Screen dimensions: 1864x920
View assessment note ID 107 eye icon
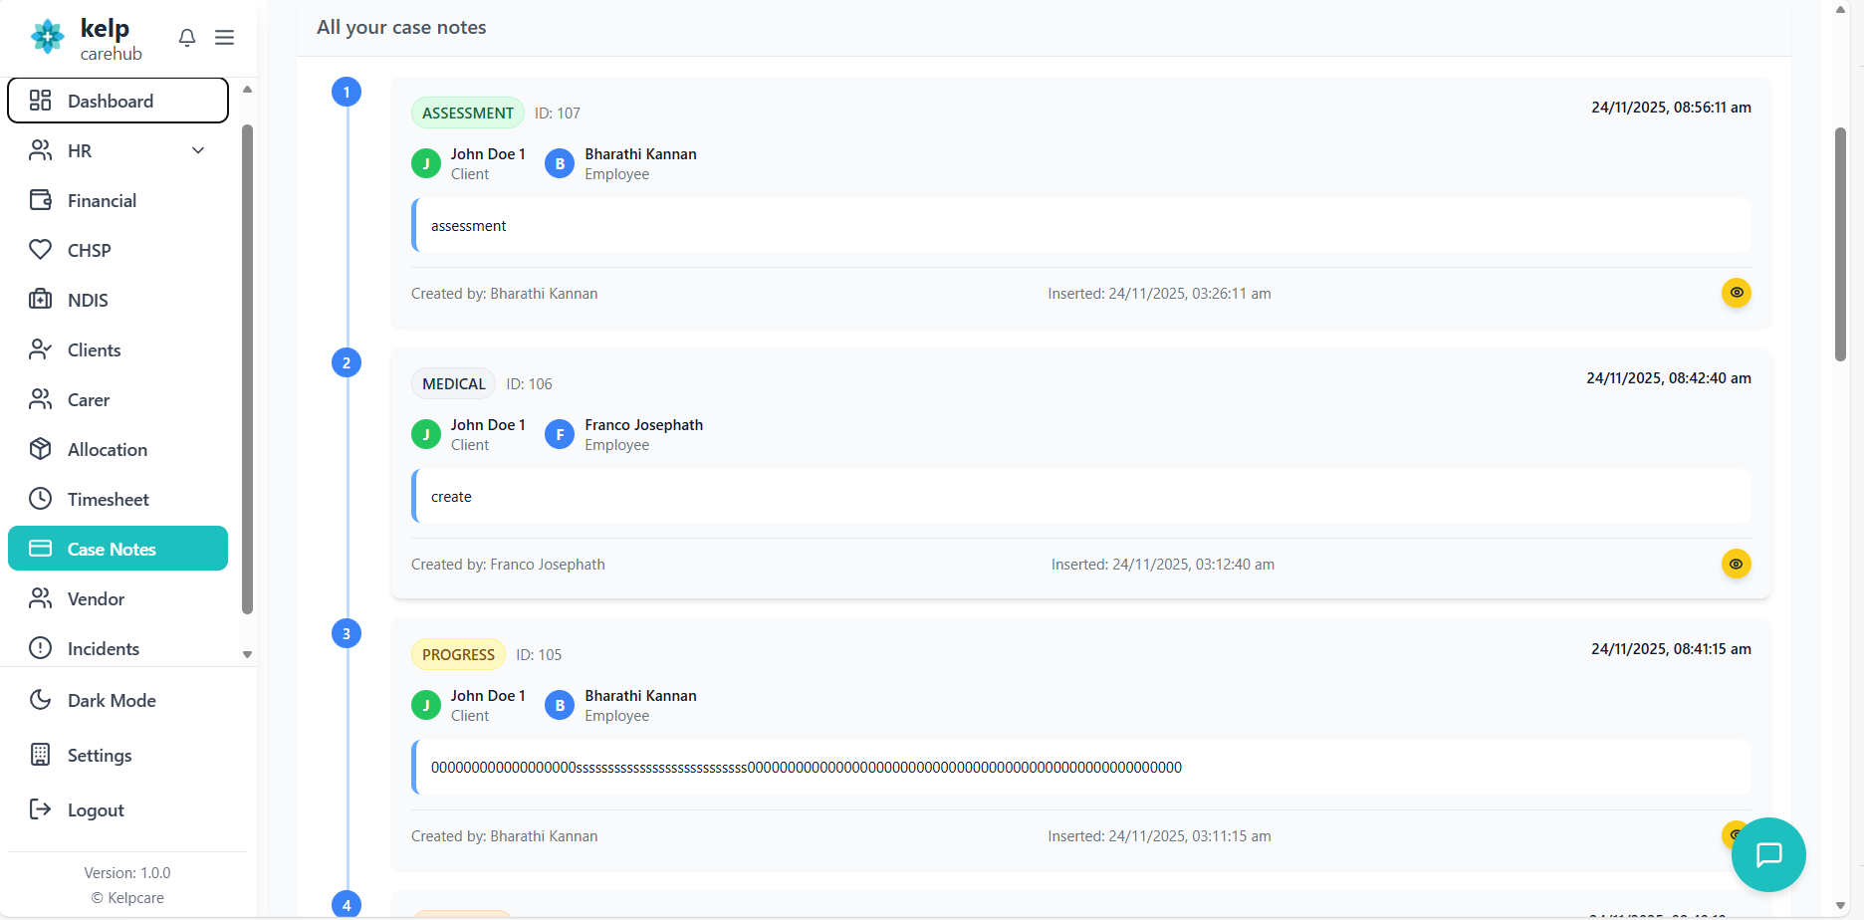(1736, 293)
